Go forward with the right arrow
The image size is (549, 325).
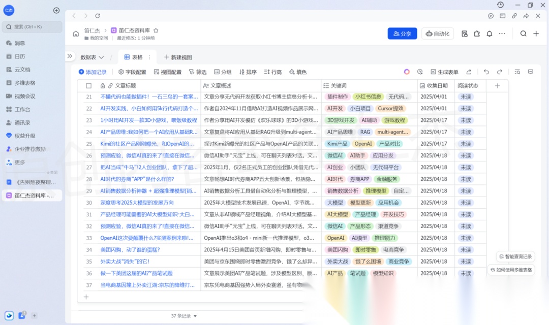86,16
